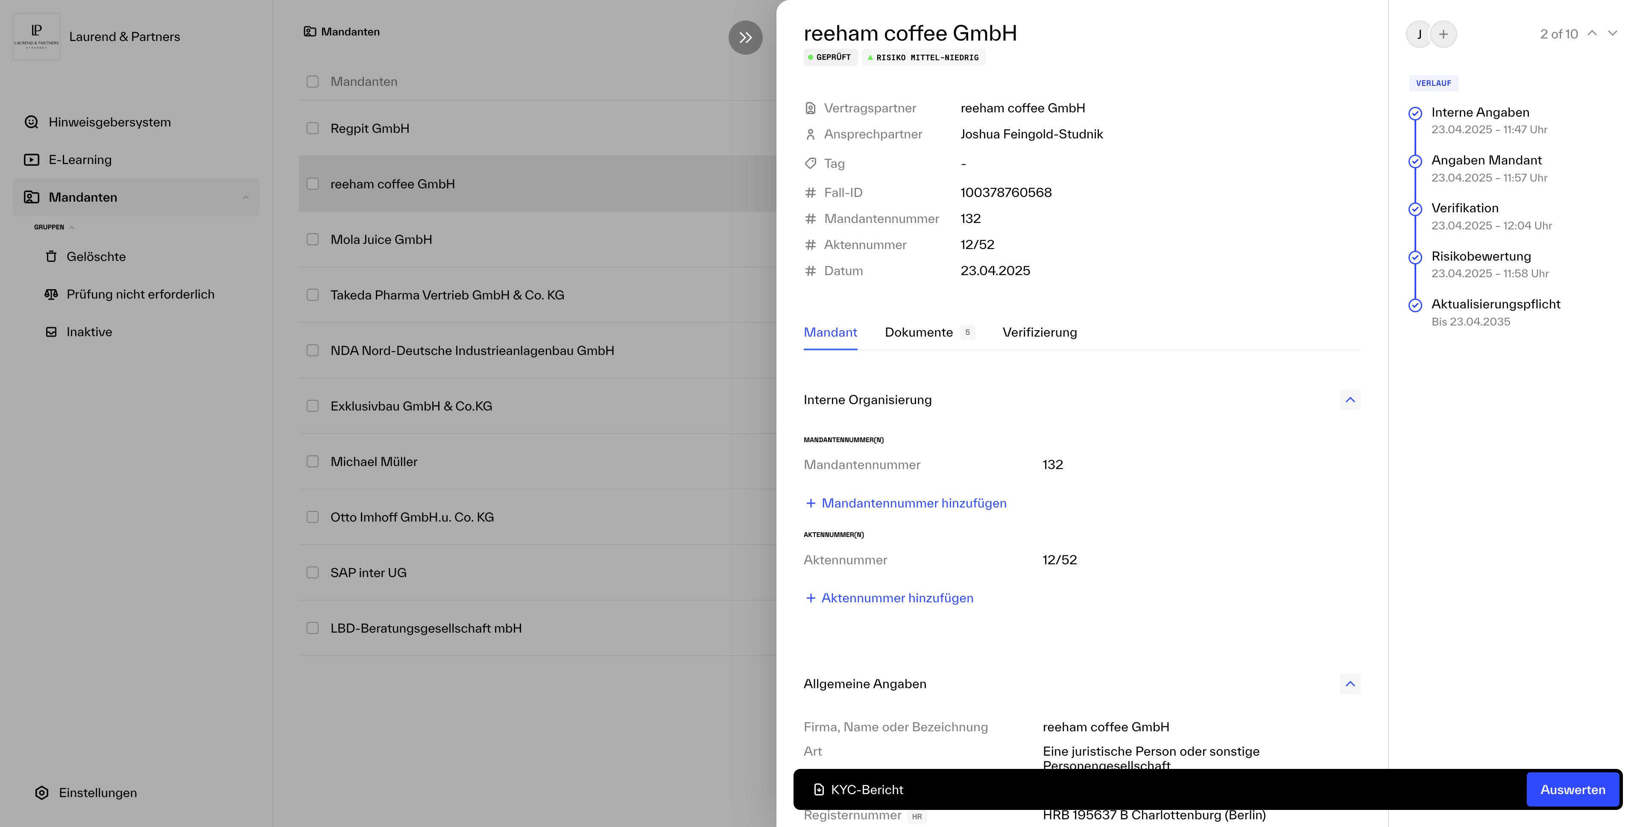The width and height of the screenshot is (1640, 827).
Task: Collapse the Interne Organisierung section
Action: coord(1350,400)
